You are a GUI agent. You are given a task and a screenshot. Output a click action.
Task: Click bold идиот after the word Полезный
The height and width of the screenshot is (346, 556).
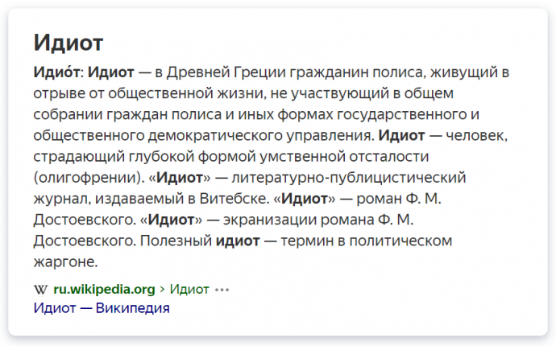238,241
